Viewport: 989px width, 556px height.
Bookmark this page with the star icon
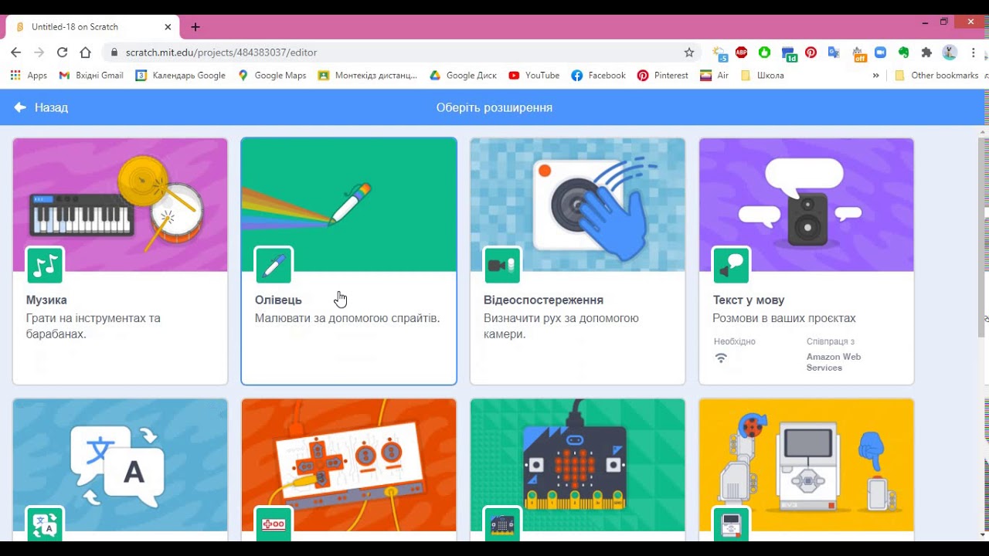click(689, 53)
